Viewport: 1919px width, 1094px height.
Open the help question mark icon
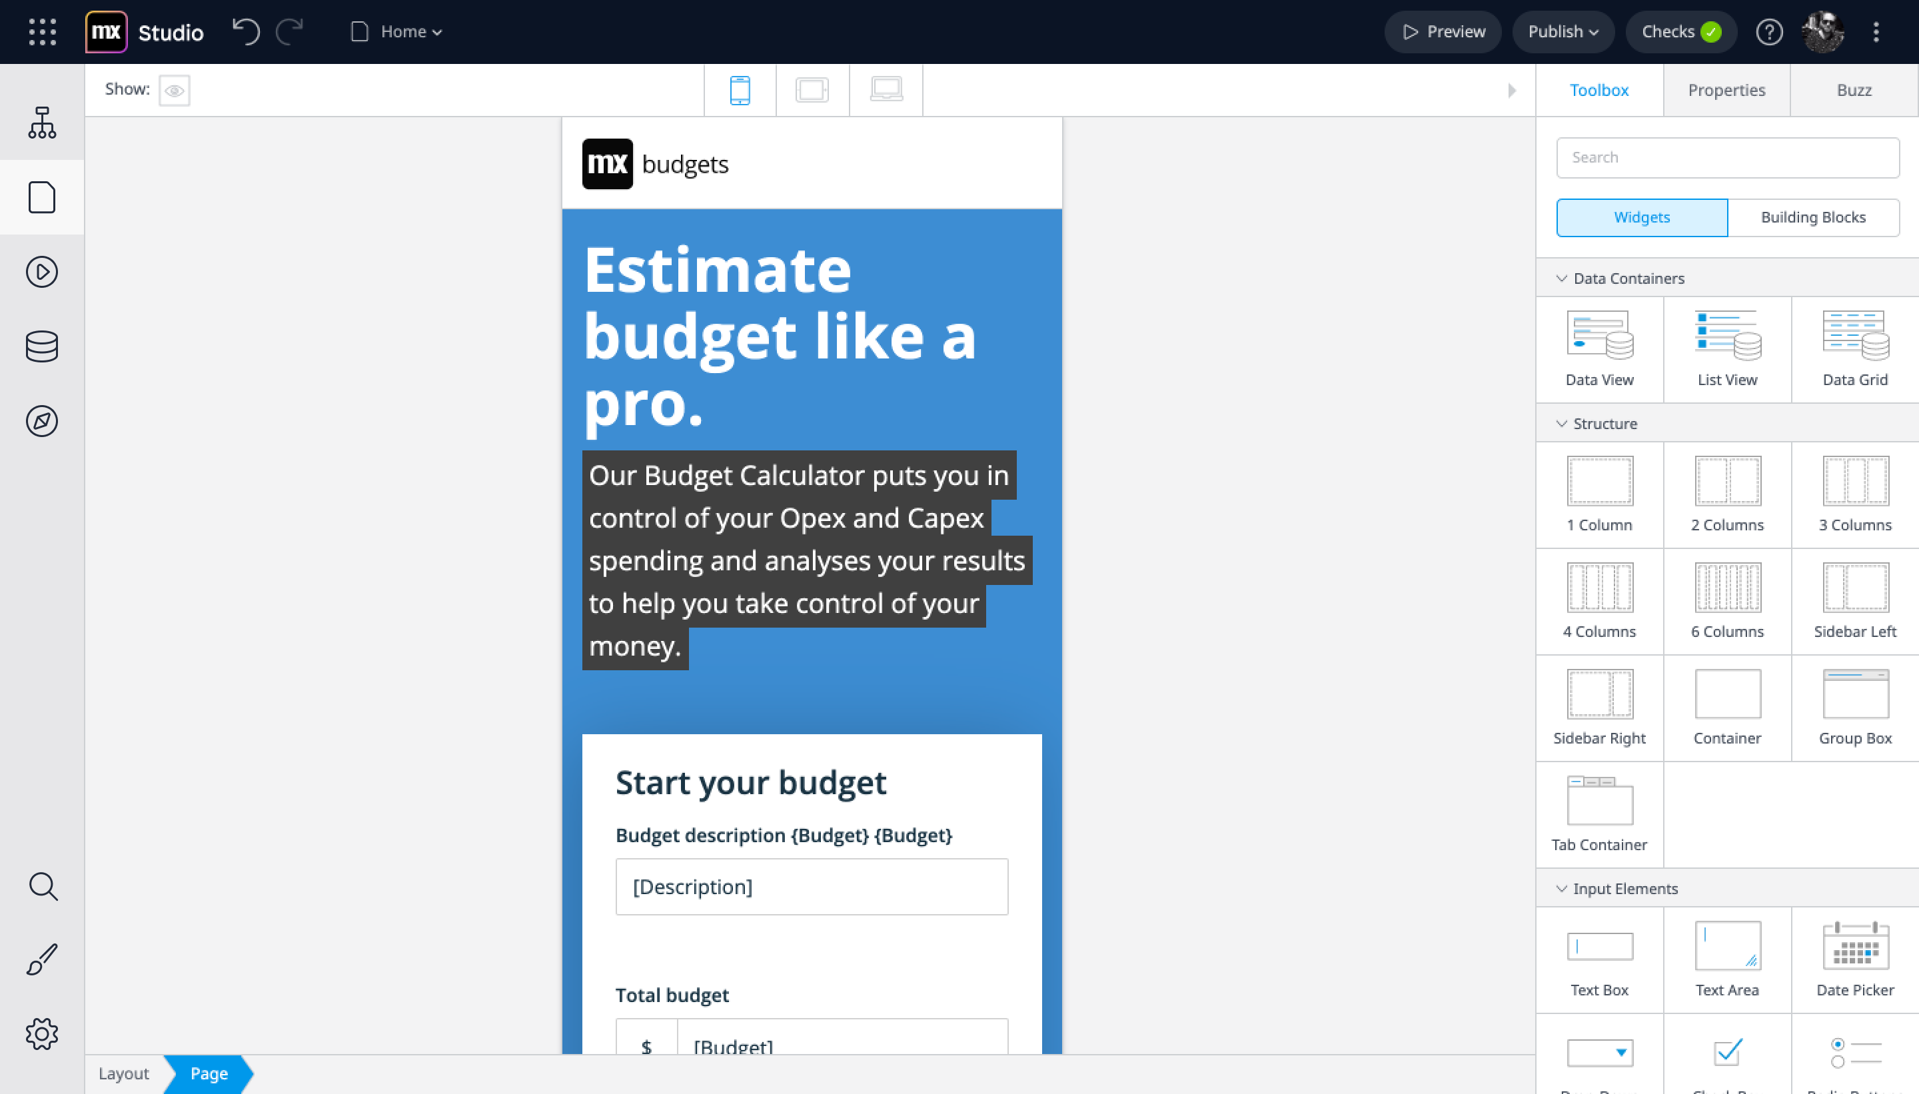(1768, 31)
